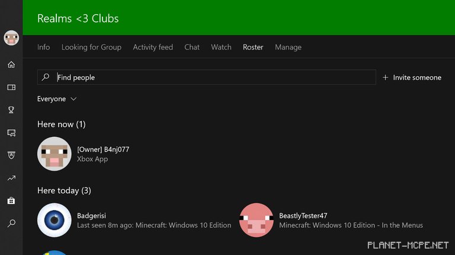
Task: Open the Home icon in sidebar
Action: 11,65
